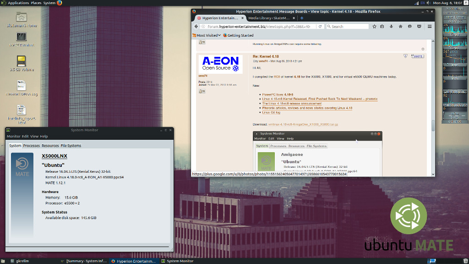Viewport: 469px width, 264px height.
Task: Report this post via the warning icon
Action: (405, 56)
